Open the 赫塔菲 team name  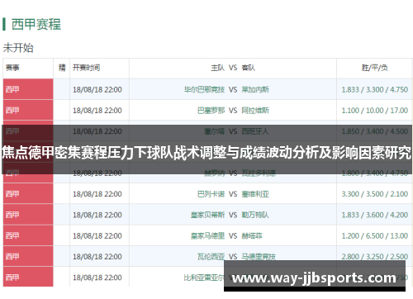252,235
